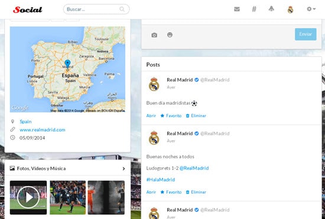Click the Social logo
325x219 pixels.
point(28,9)
